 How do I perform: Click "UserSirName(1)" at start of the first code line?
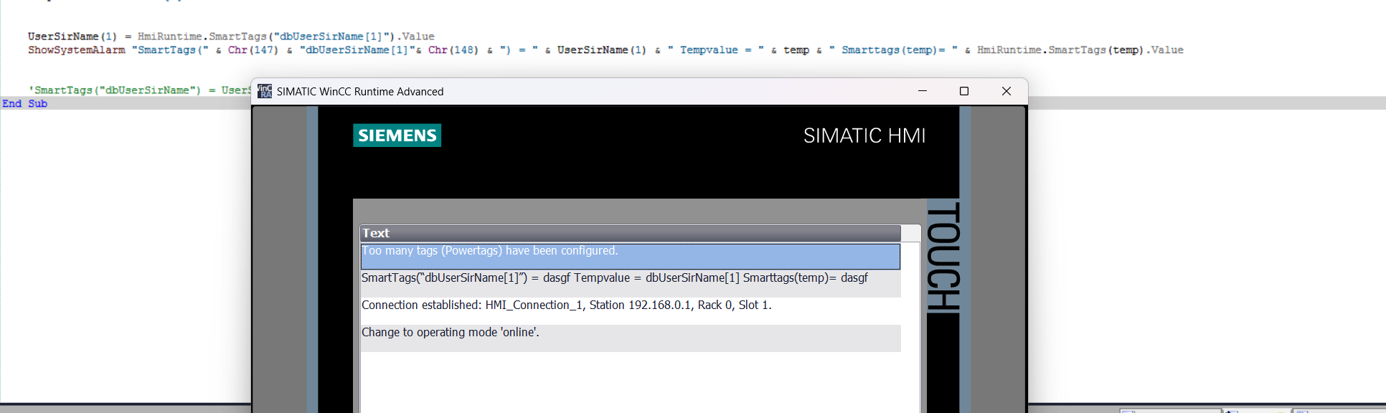tap(72, 37)
